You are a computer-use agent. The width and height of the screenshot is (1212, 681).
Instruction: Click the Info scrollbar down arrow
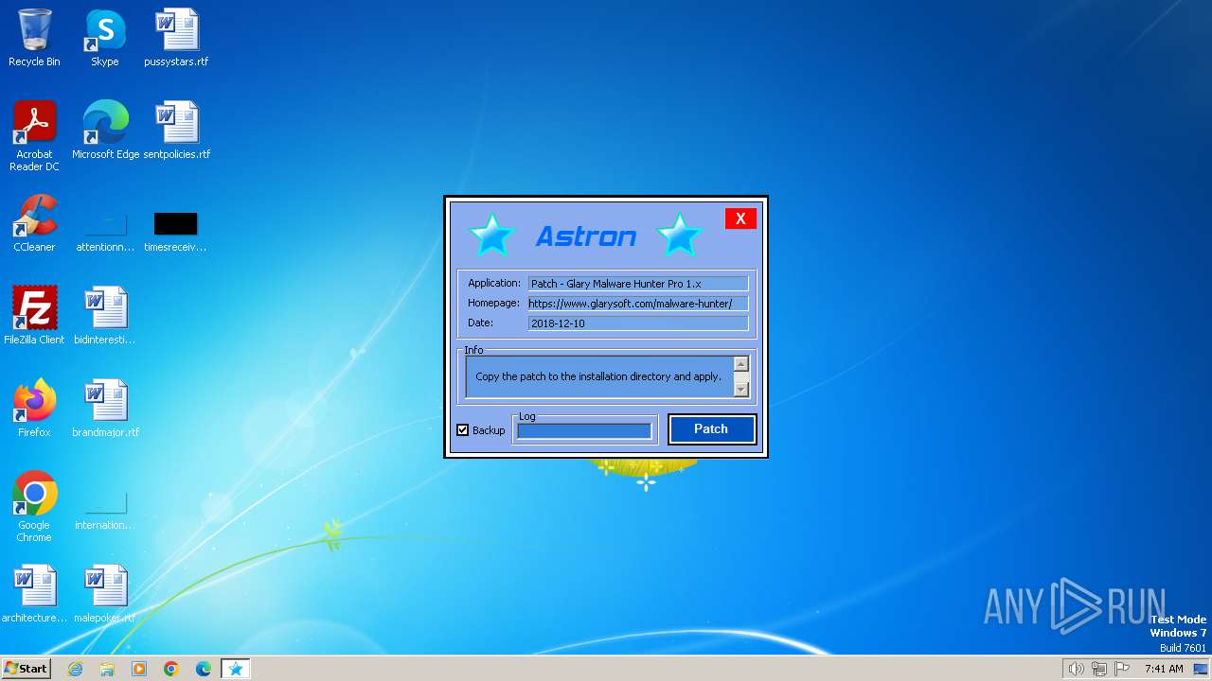click(741, 389)
